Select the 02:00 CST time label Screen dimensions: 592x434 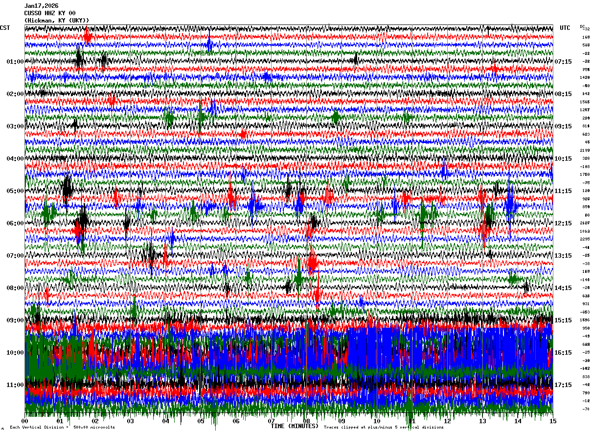15,94
